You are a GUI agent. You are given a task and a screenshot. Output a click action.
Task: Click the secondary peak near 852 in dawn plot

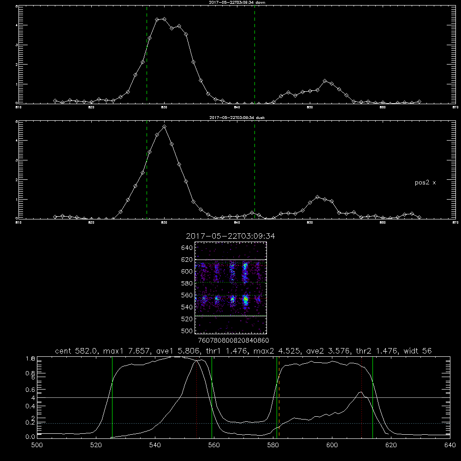click(x=325, y=81)
